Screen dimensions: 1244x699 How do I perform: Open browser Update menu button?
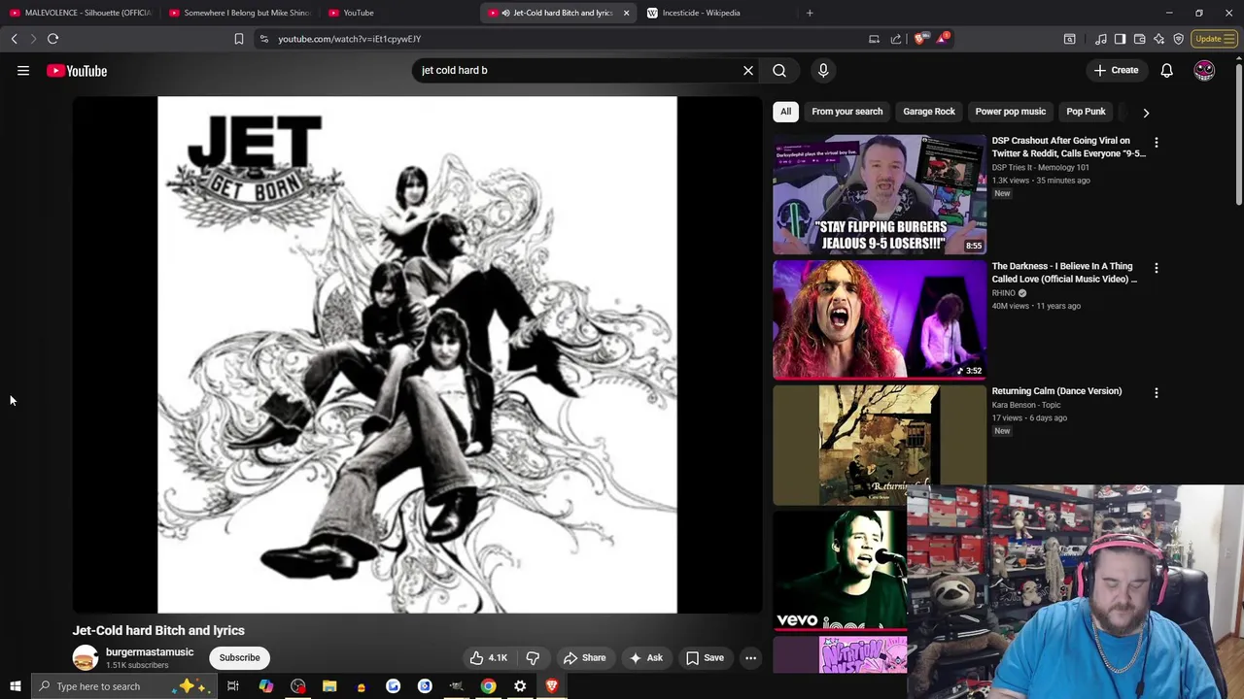click(x=1214, y=39)
